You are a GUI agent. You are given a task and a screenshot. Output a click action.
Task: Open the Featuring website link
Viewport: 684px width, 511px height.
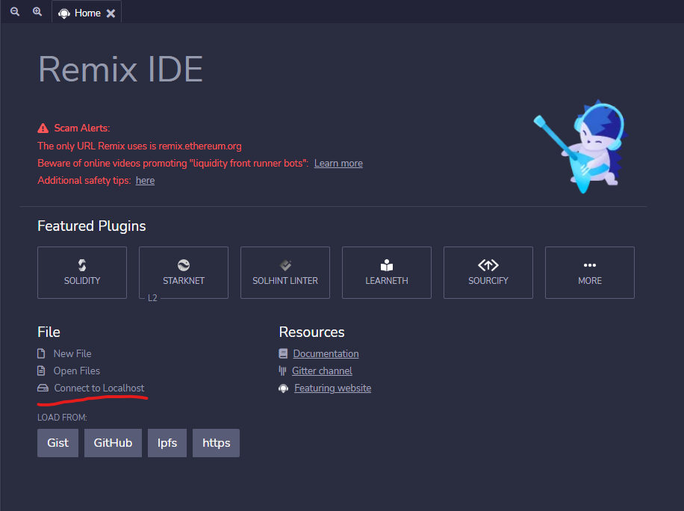coord(333,388)
